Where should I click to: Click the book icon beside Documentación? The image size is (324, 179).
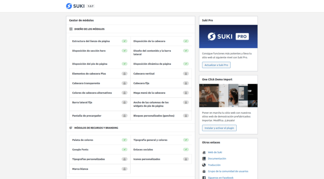pos(204,159)
